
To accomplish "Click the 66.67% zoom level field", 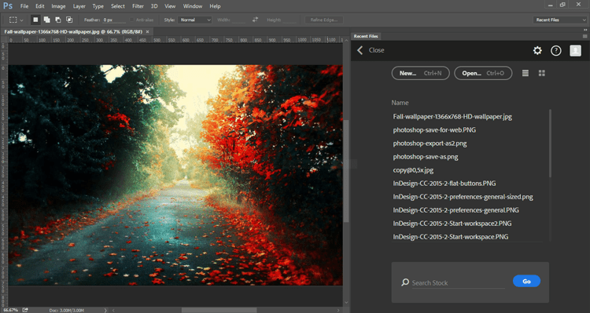I will tap(10, 311).
